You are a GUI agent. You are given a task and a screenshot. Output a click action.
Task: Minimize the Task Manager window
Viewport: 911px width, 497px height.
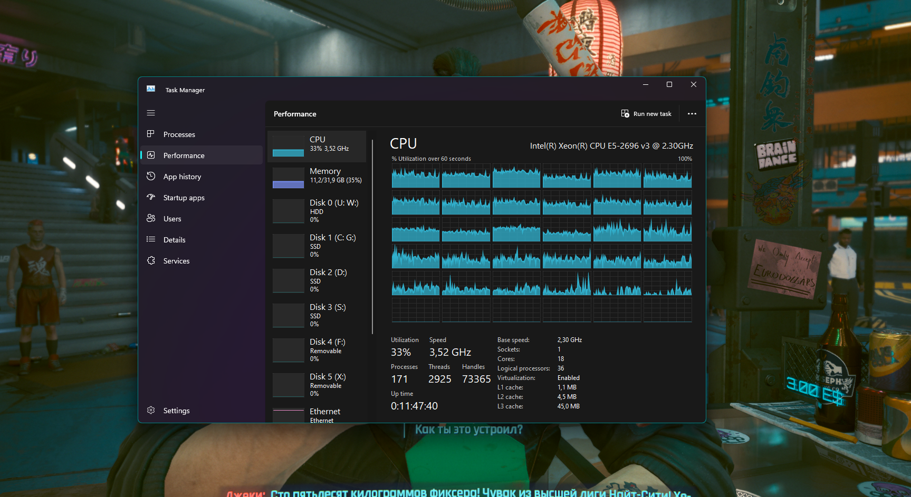[646, 85]
